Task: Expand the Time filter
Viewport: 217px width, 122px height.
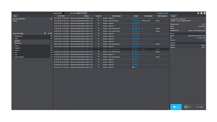Action: pos(14,55)
